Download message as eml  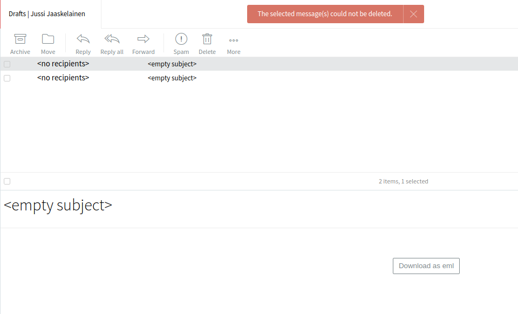426,266
